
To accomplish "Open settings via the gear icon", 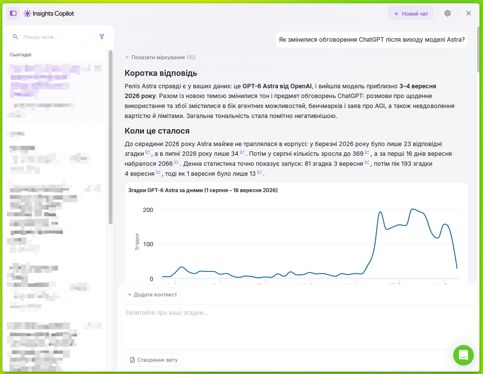I will 448,13.
